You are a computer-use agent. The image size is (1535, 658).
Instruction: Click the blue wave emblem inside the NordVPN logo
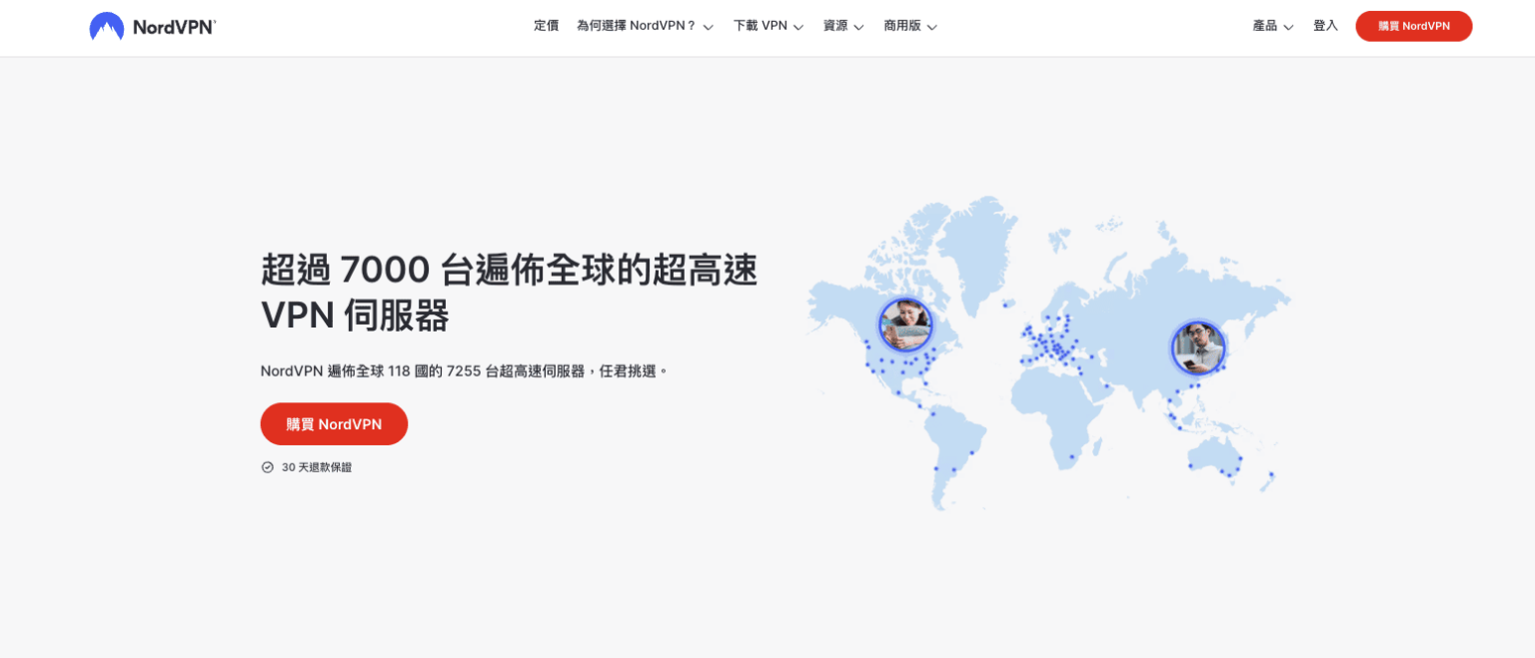click(x=107, y=26)
